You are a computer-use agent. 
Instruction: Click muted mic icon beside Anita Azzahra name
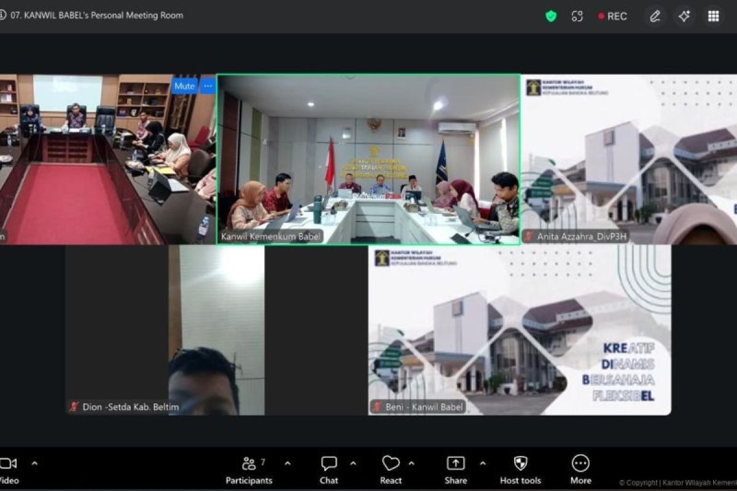click(x=528, y=236)
